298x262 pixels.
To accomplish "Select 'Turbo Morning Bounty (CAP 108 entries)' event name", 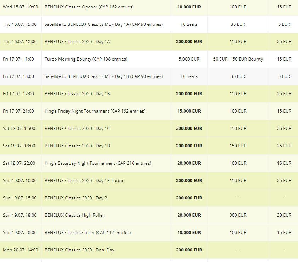I will 86,59.
